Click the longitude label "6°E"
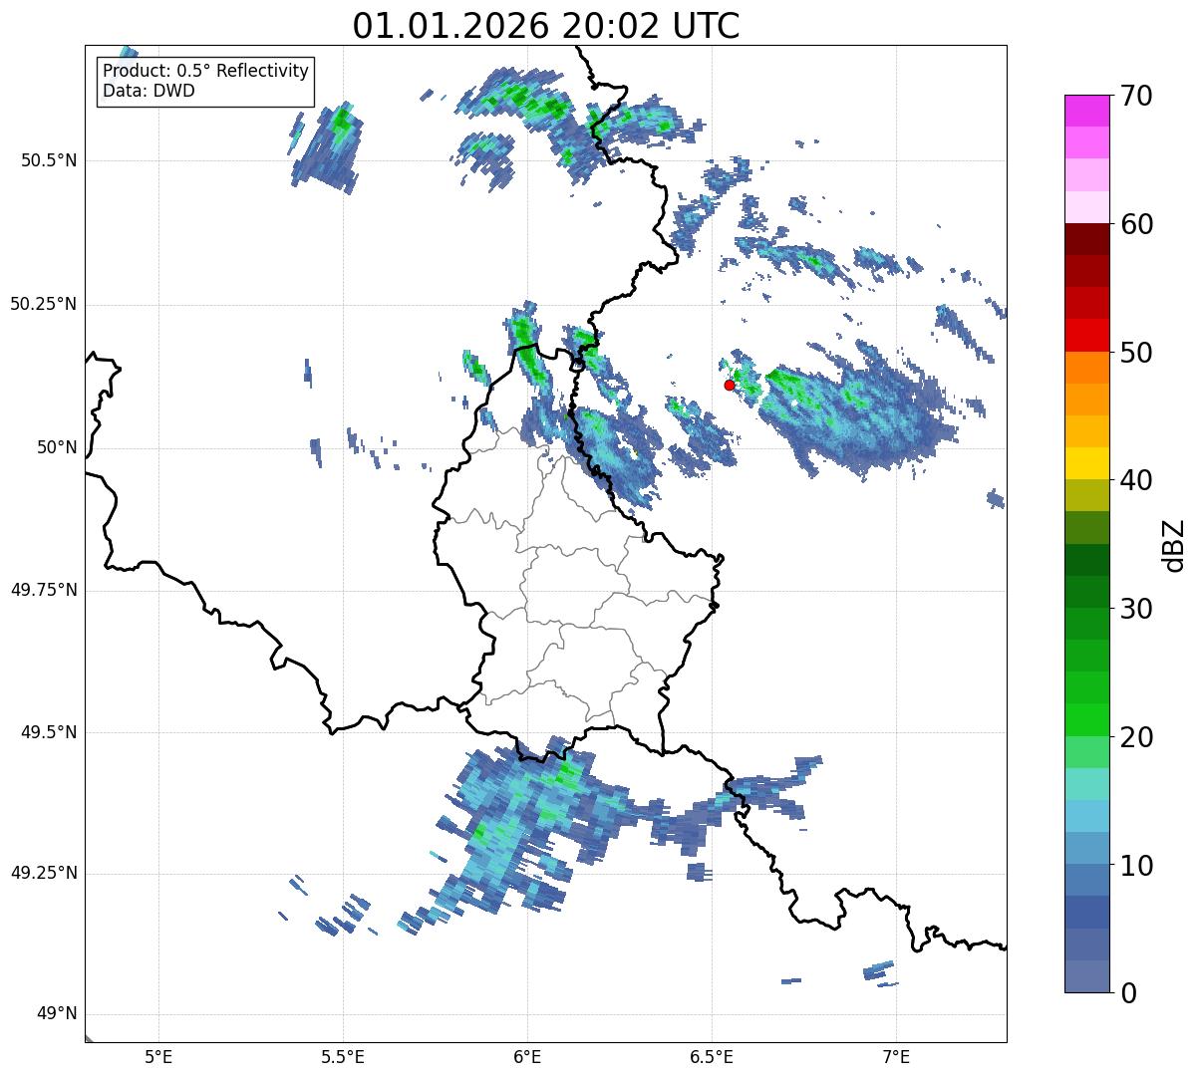Image resolution: width=1198 pixels, height=1077 pixels. 527,1057
